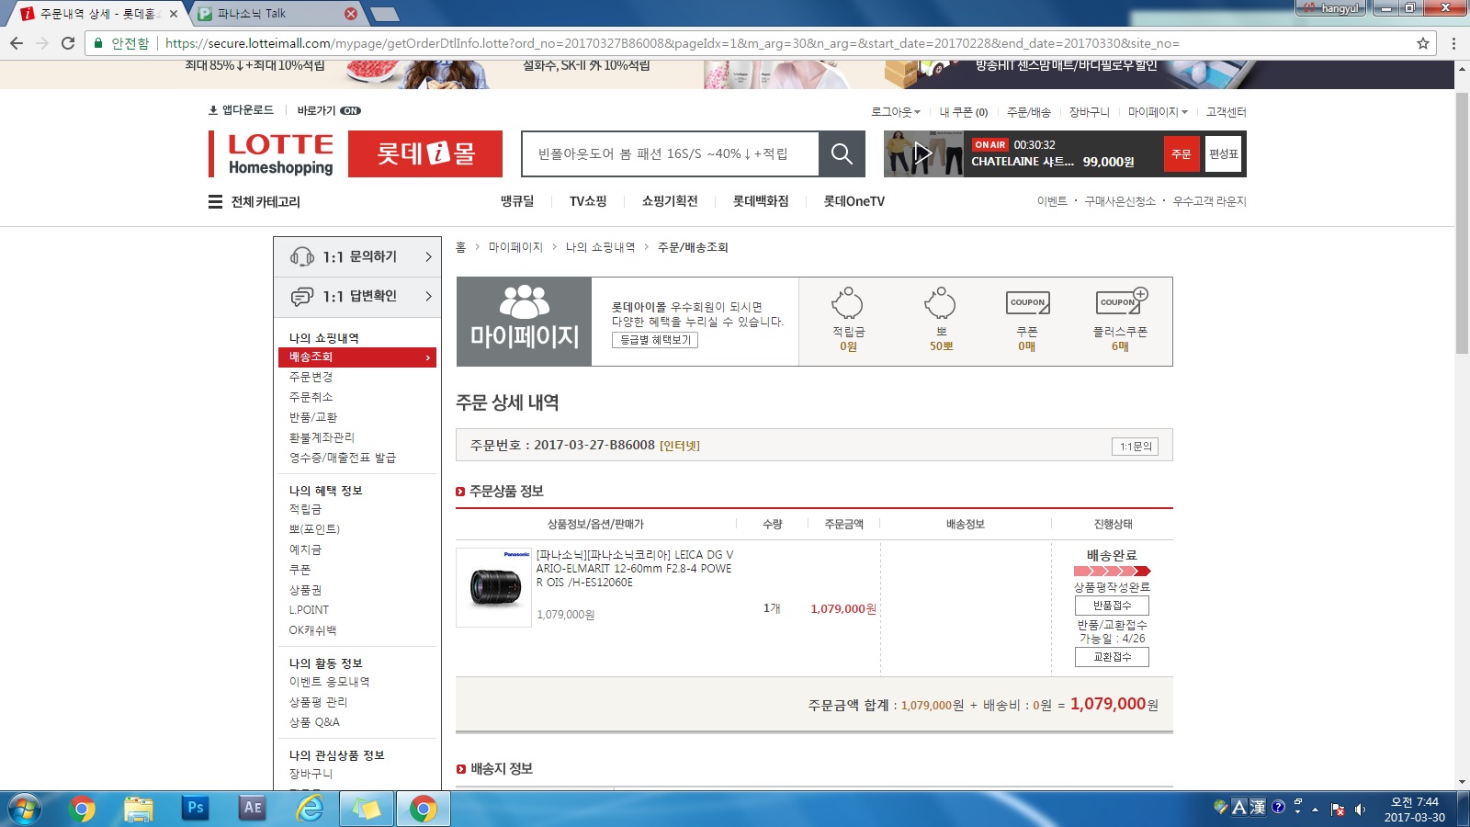1470x827 pixels.
Task: Toggle the 바로가기 ON switch
Action: click(350, 110)
